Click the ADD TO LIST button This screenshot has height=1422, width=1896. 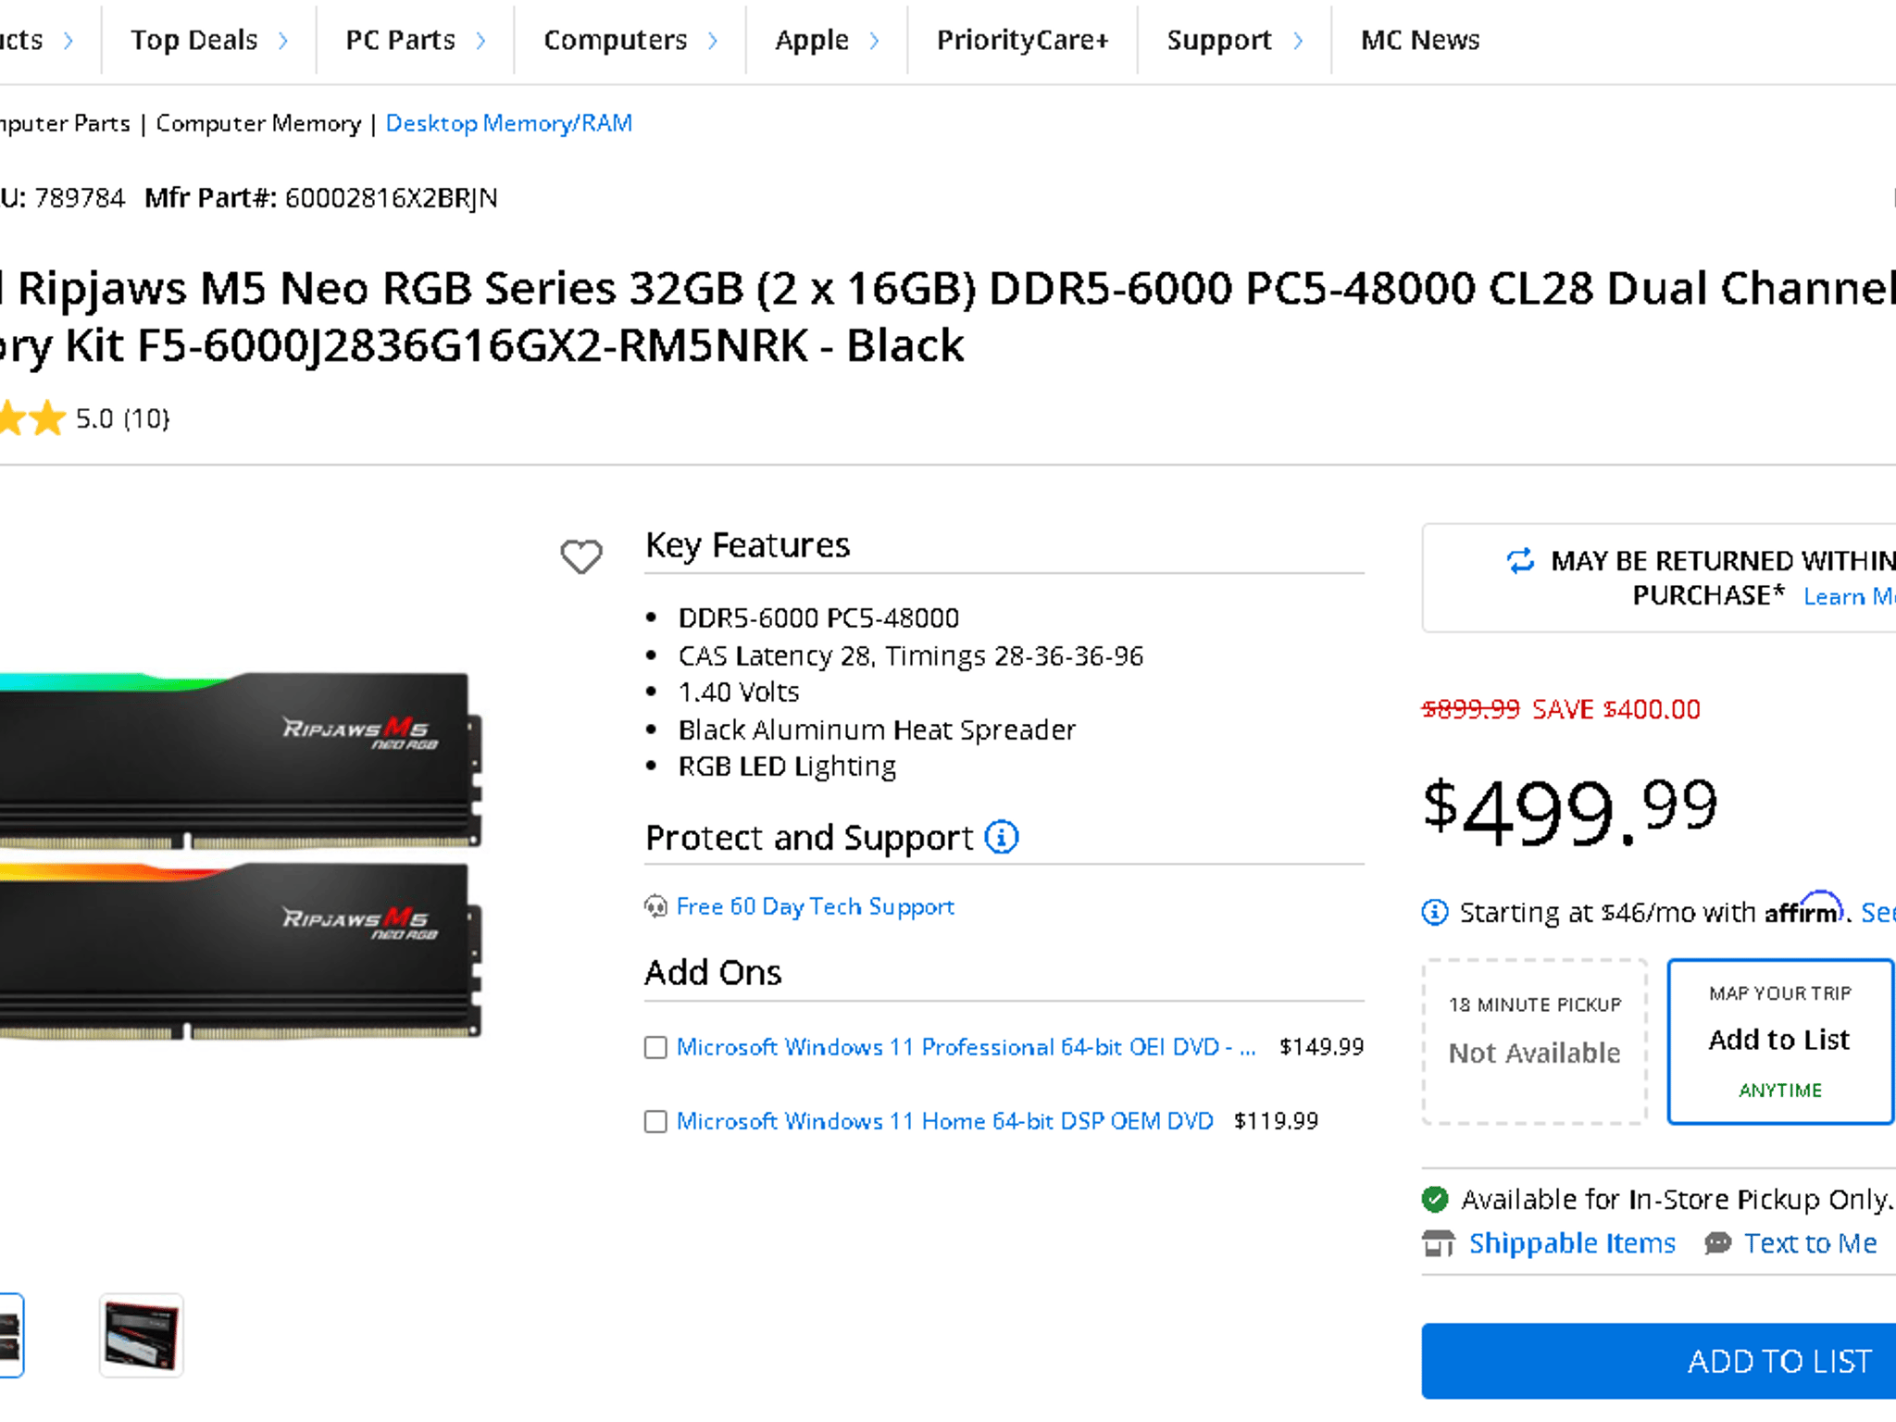[x=1777, y=1361]
